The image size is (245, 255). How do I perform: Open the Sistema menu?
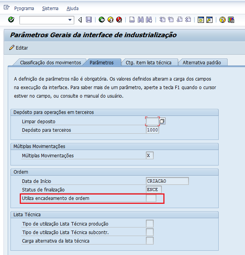[x=50, y=9]
